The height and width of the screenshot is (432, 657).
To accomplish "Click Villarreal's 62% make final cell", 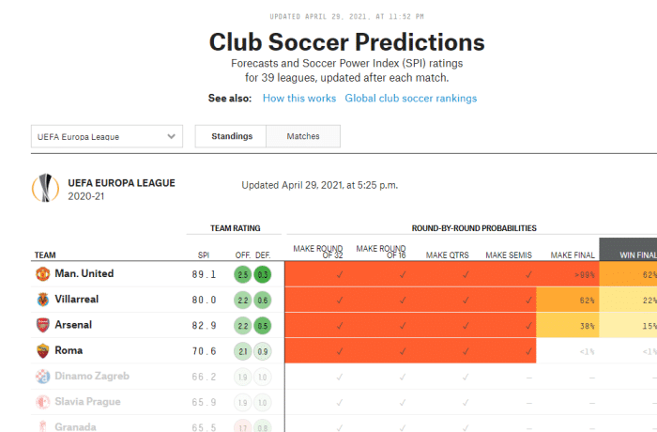I will click(x=567, y=300).
